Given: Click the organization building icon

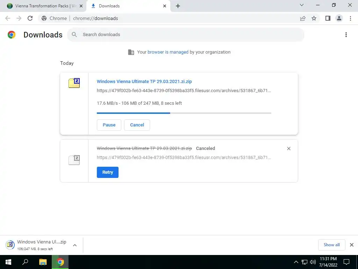Looking at the screenshot, I should click(x=131, y=52).
